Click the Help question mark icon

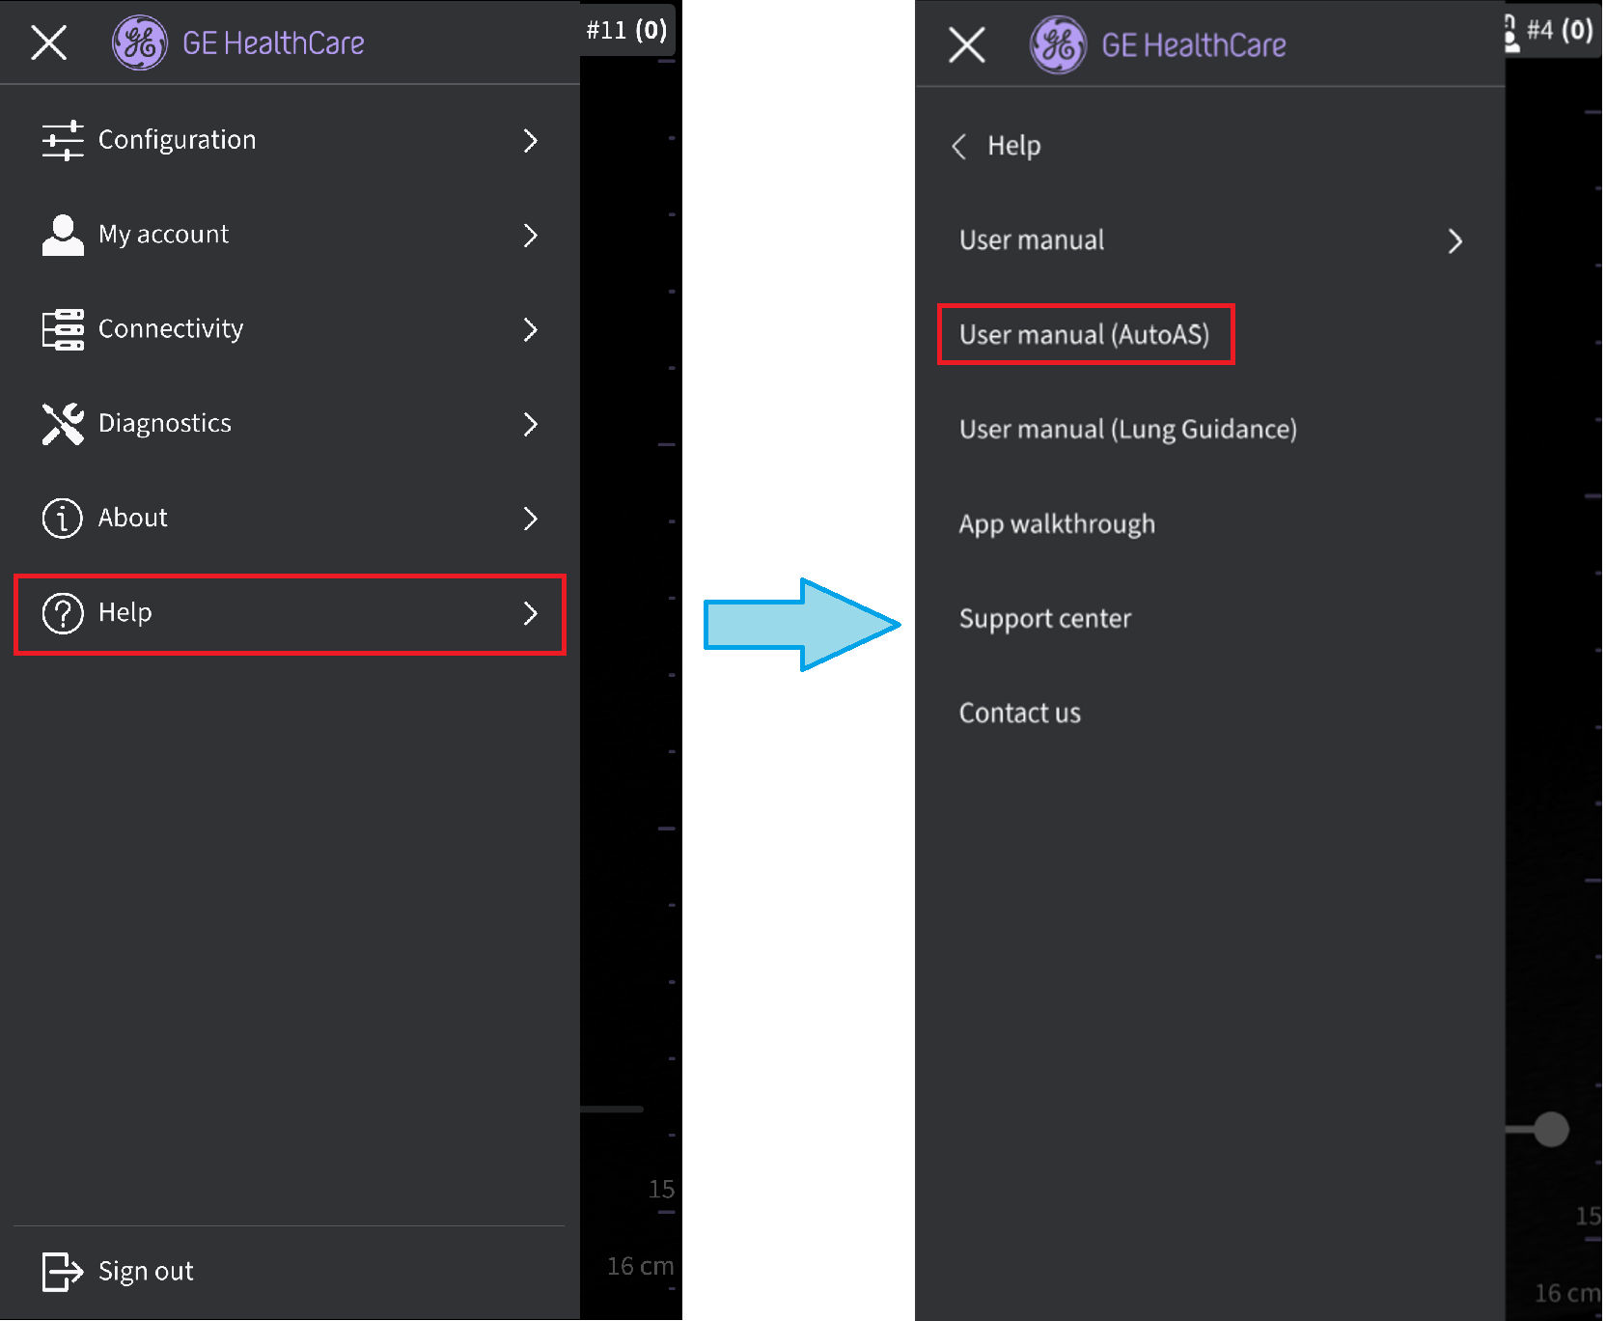coord(63,613)
